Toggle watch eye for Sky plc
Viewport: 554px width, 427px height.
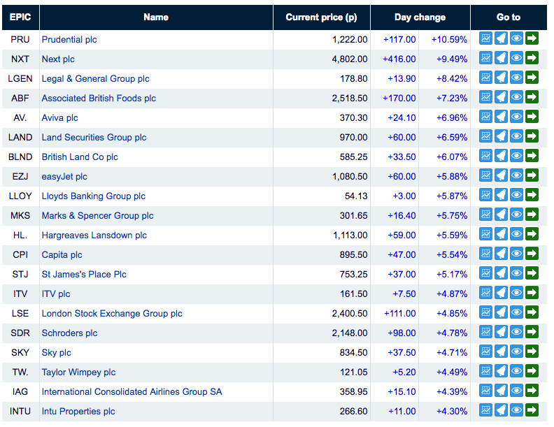(516, 352)
